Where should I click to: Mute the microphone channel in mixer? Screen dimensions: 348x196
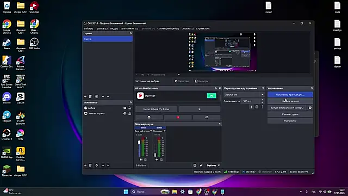coord(157,160)
